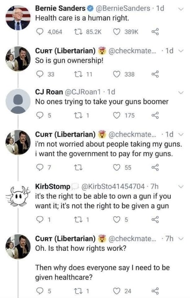The height and width of the screenshot is (298, 190).
Task: Reply to KirbStomp's tweet
Action: (40, 220)
